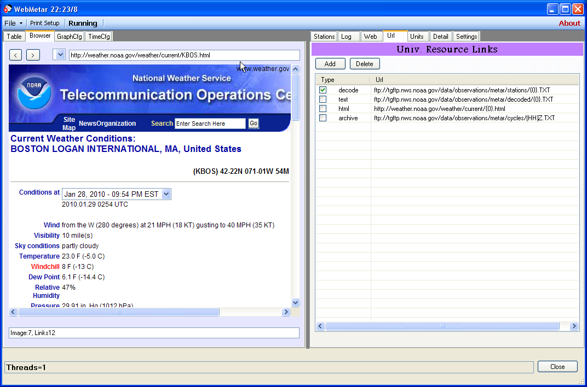The image size is (587, 387).
Task: Open the Web tab
Action: click(371, 36)
